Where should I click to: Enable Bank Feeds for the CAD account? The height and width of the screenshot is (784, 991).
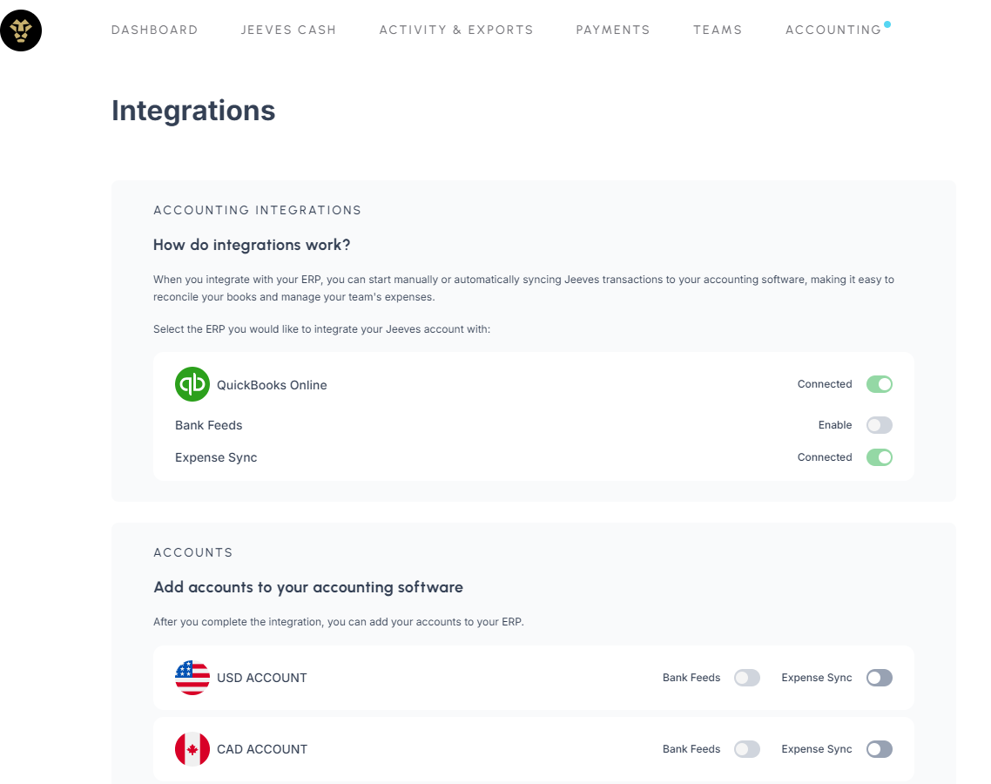(746, 748)
